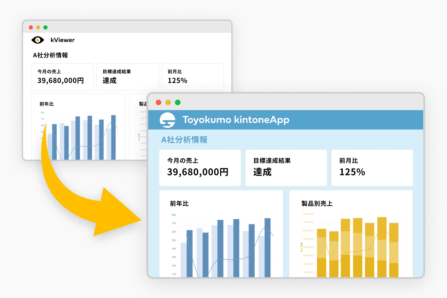The width and height of the screenshot is (447, 298).
Task: Select the black A社分析情報 heading in kViewer window
Action: pos(50,55)
